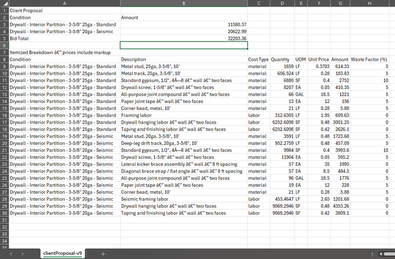Select column H header
This screenshot has height=259, width=395.
[369, 3]
